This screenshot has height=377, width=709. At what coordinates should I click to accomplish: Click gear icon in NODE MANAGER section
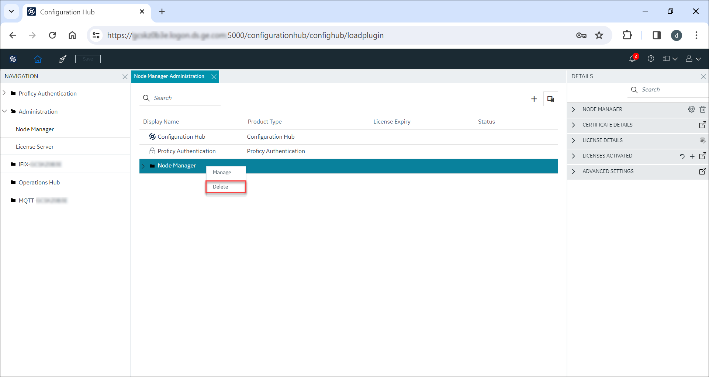tap(692, 109)
